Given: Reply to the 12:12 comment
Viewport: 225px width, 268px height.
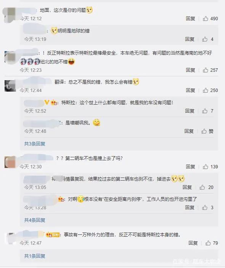Looking at the screenshot, I should click(x=191, y=18).
